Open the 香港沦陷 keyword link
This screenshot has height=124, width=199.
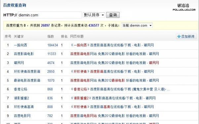[x=20, y=89]
